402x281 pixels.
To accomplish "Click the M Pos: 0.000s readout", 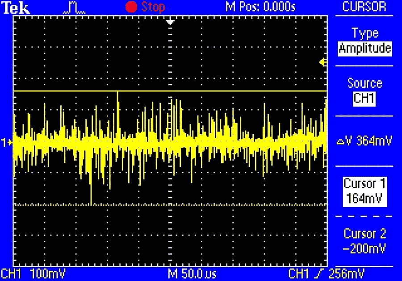I will click(x=261, y=7).
